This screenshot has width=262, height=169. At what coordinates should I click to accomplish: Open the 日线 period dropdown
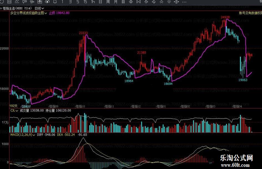39,8
